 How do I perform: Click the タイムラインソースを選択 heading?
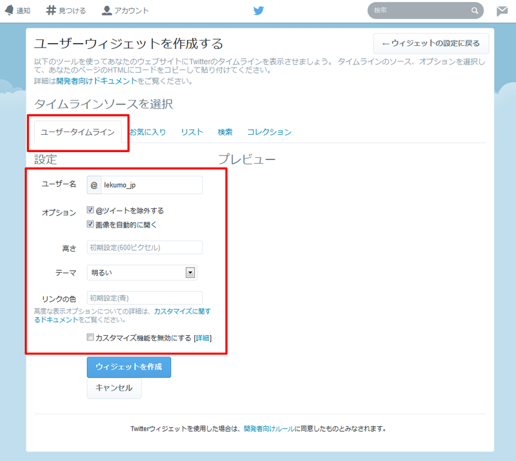click(104, 104)
